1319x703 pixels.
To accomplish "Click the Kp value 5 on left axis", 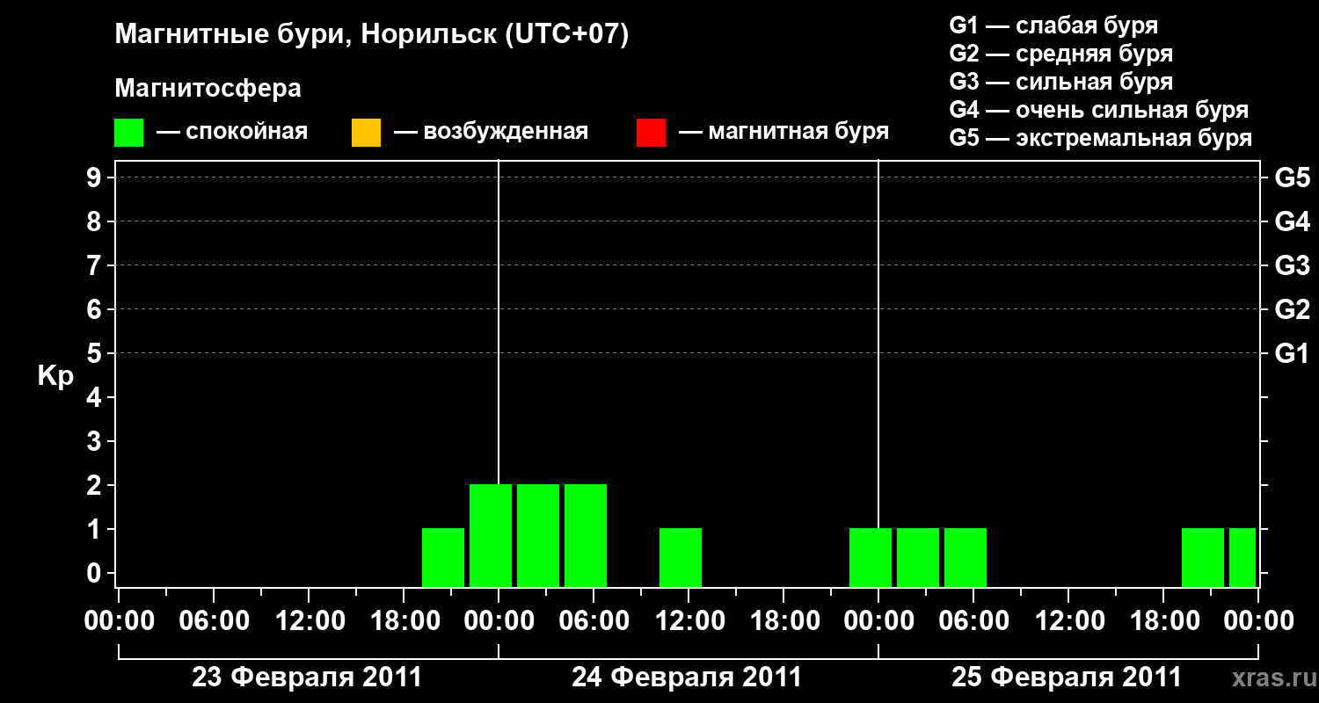I will click(x=96, y=353).
